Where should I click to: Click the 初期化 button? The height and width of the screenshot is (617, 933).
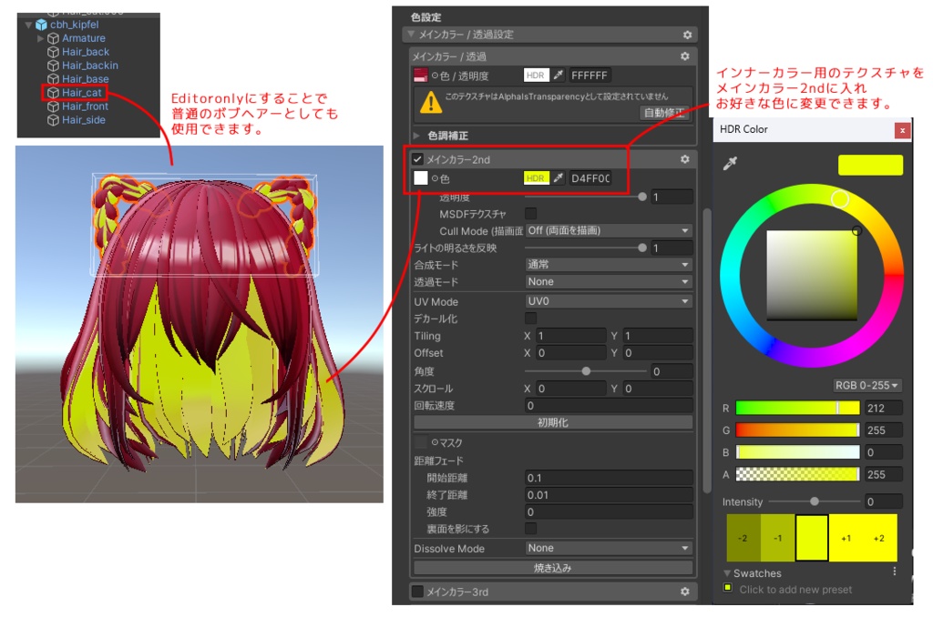click(x=553, y=422)
